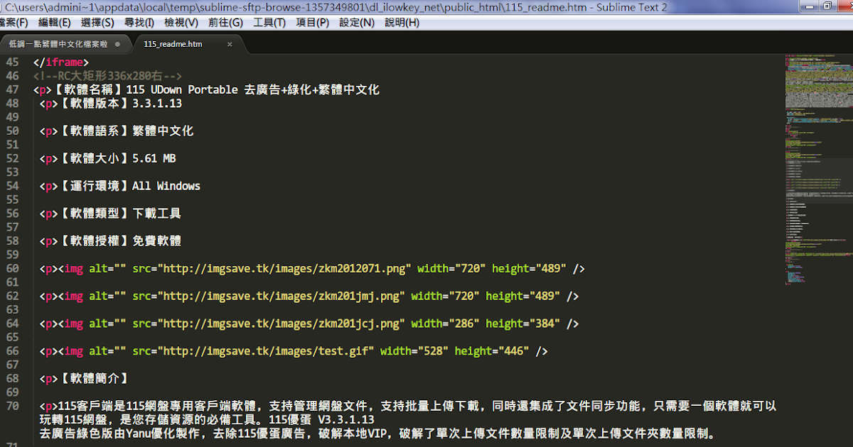This screenshot has width=853, height=447.
Task: Click the test.gif image URL
Action: click(266, 351)
